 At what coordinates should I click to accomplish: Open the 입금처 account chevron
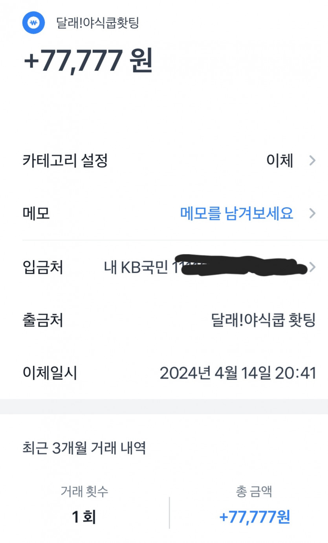312,268
